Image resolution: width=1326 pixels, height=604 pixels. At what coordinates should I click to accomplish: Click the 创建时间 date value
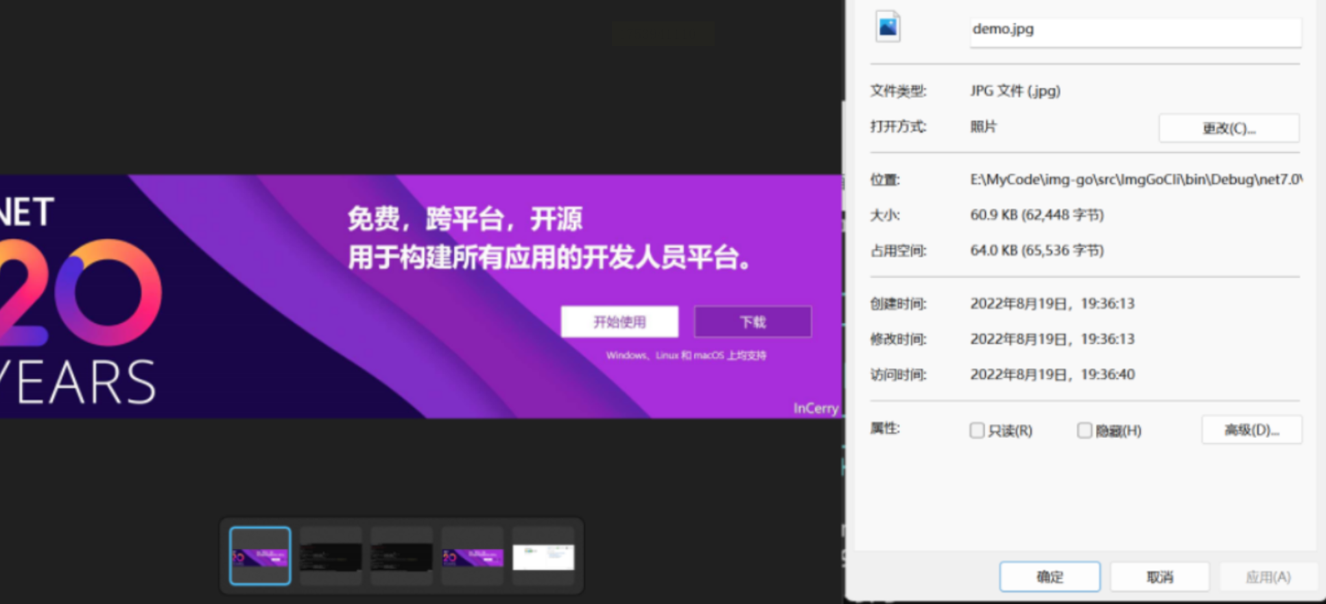coord(1052,304)
